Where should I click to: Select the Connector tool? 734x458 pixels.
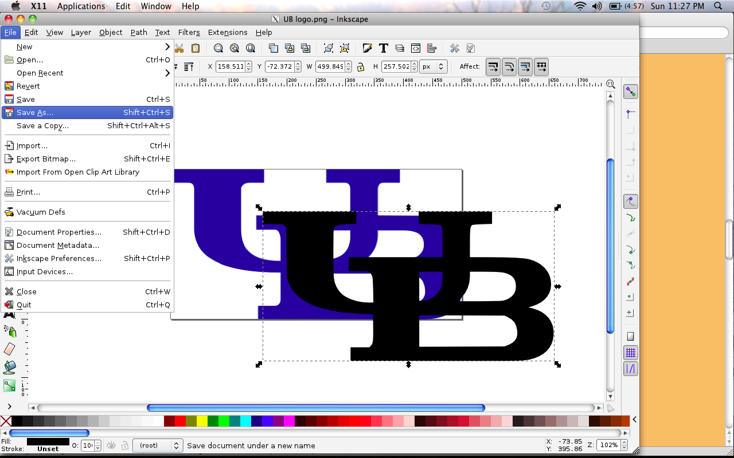point(10,385)
